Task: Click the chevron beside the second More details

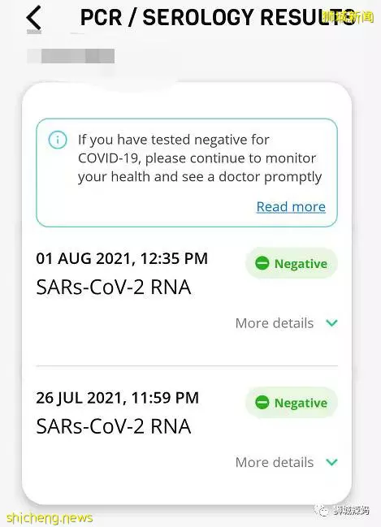Action: [332, 462]
